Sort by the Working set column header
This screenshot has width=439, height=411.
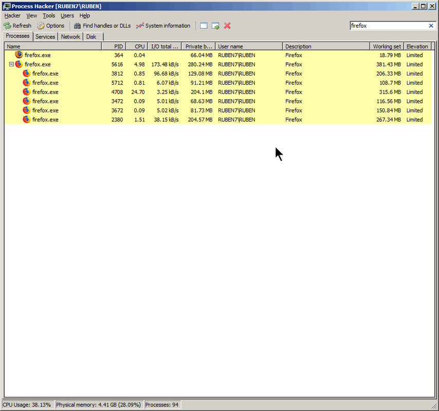[387, 46]
